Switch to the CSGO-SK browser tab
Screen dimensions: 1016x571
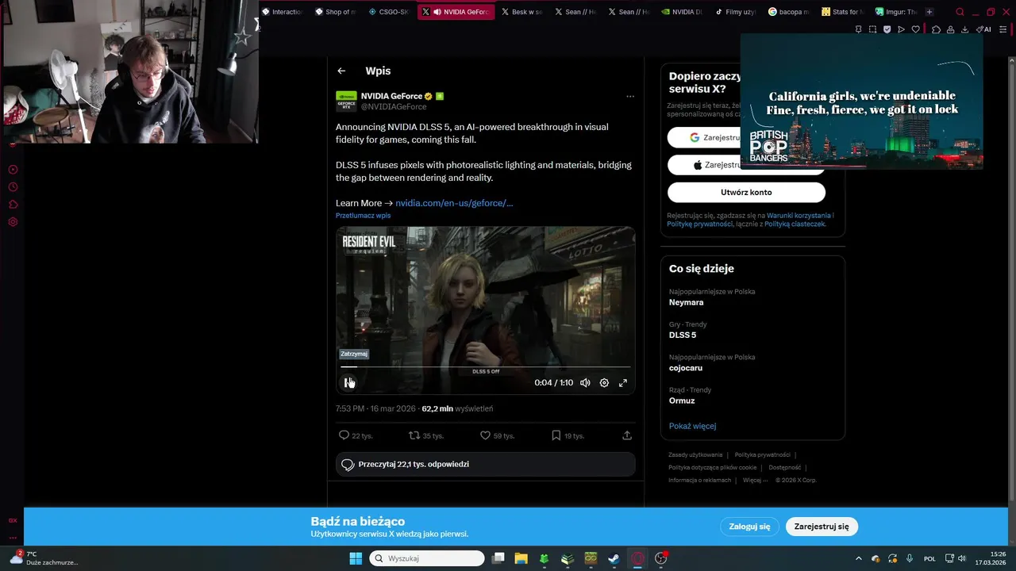(389, 12)
